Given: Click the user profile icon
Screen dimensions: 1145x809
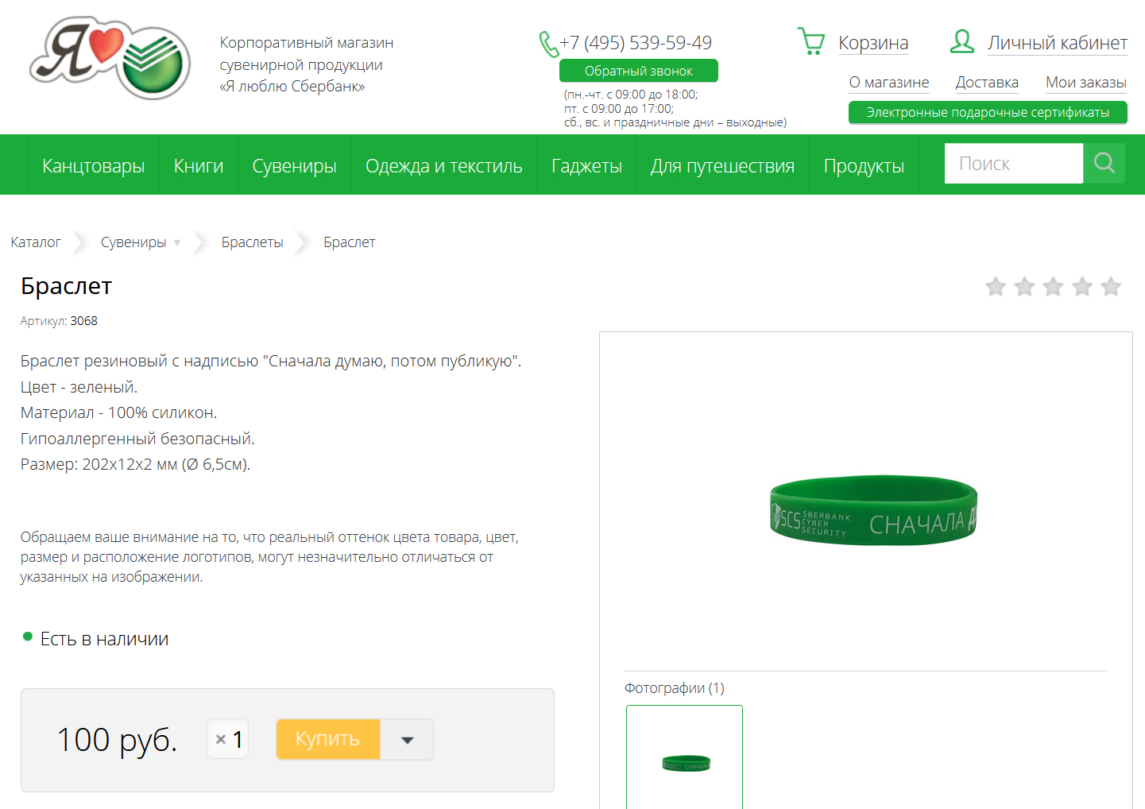Looking at the screenshot, I should click(962, 41).
